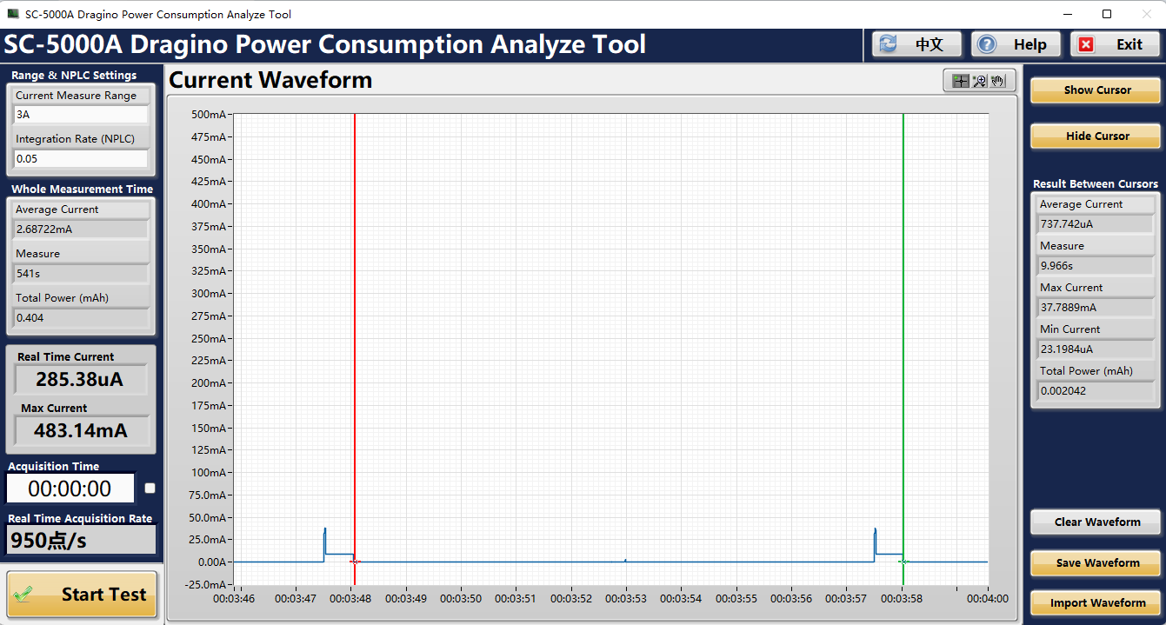Click the 00:03:46 x-axis start label
The image size is (1166, 625).
pyautogui.click(x=235, y=599)
